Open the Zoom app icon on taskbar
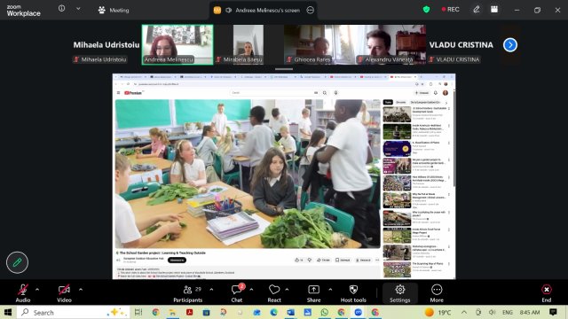 pos(359,312)
